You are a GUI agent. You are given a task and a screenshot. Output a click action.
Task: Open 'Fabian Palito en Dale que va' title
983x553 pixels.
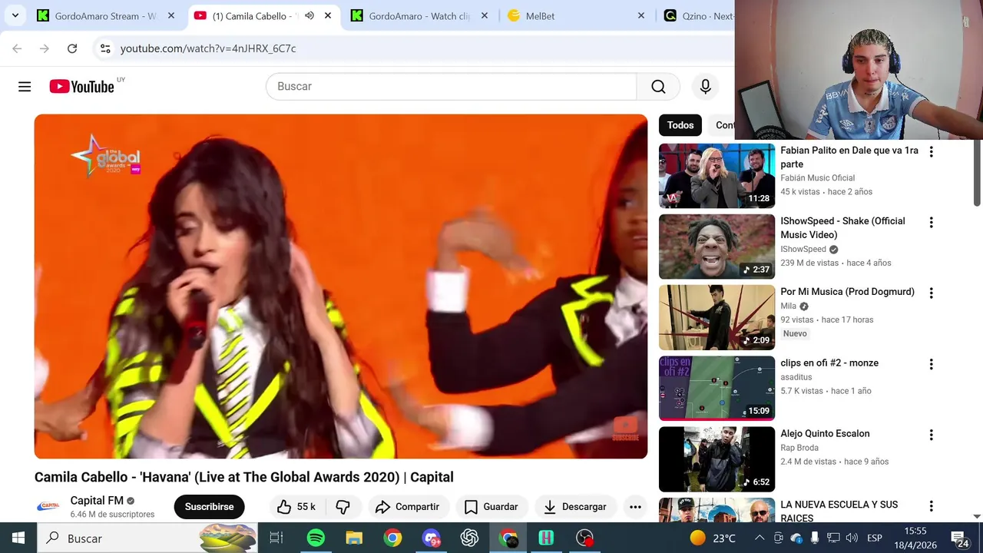tap(849, 157)
